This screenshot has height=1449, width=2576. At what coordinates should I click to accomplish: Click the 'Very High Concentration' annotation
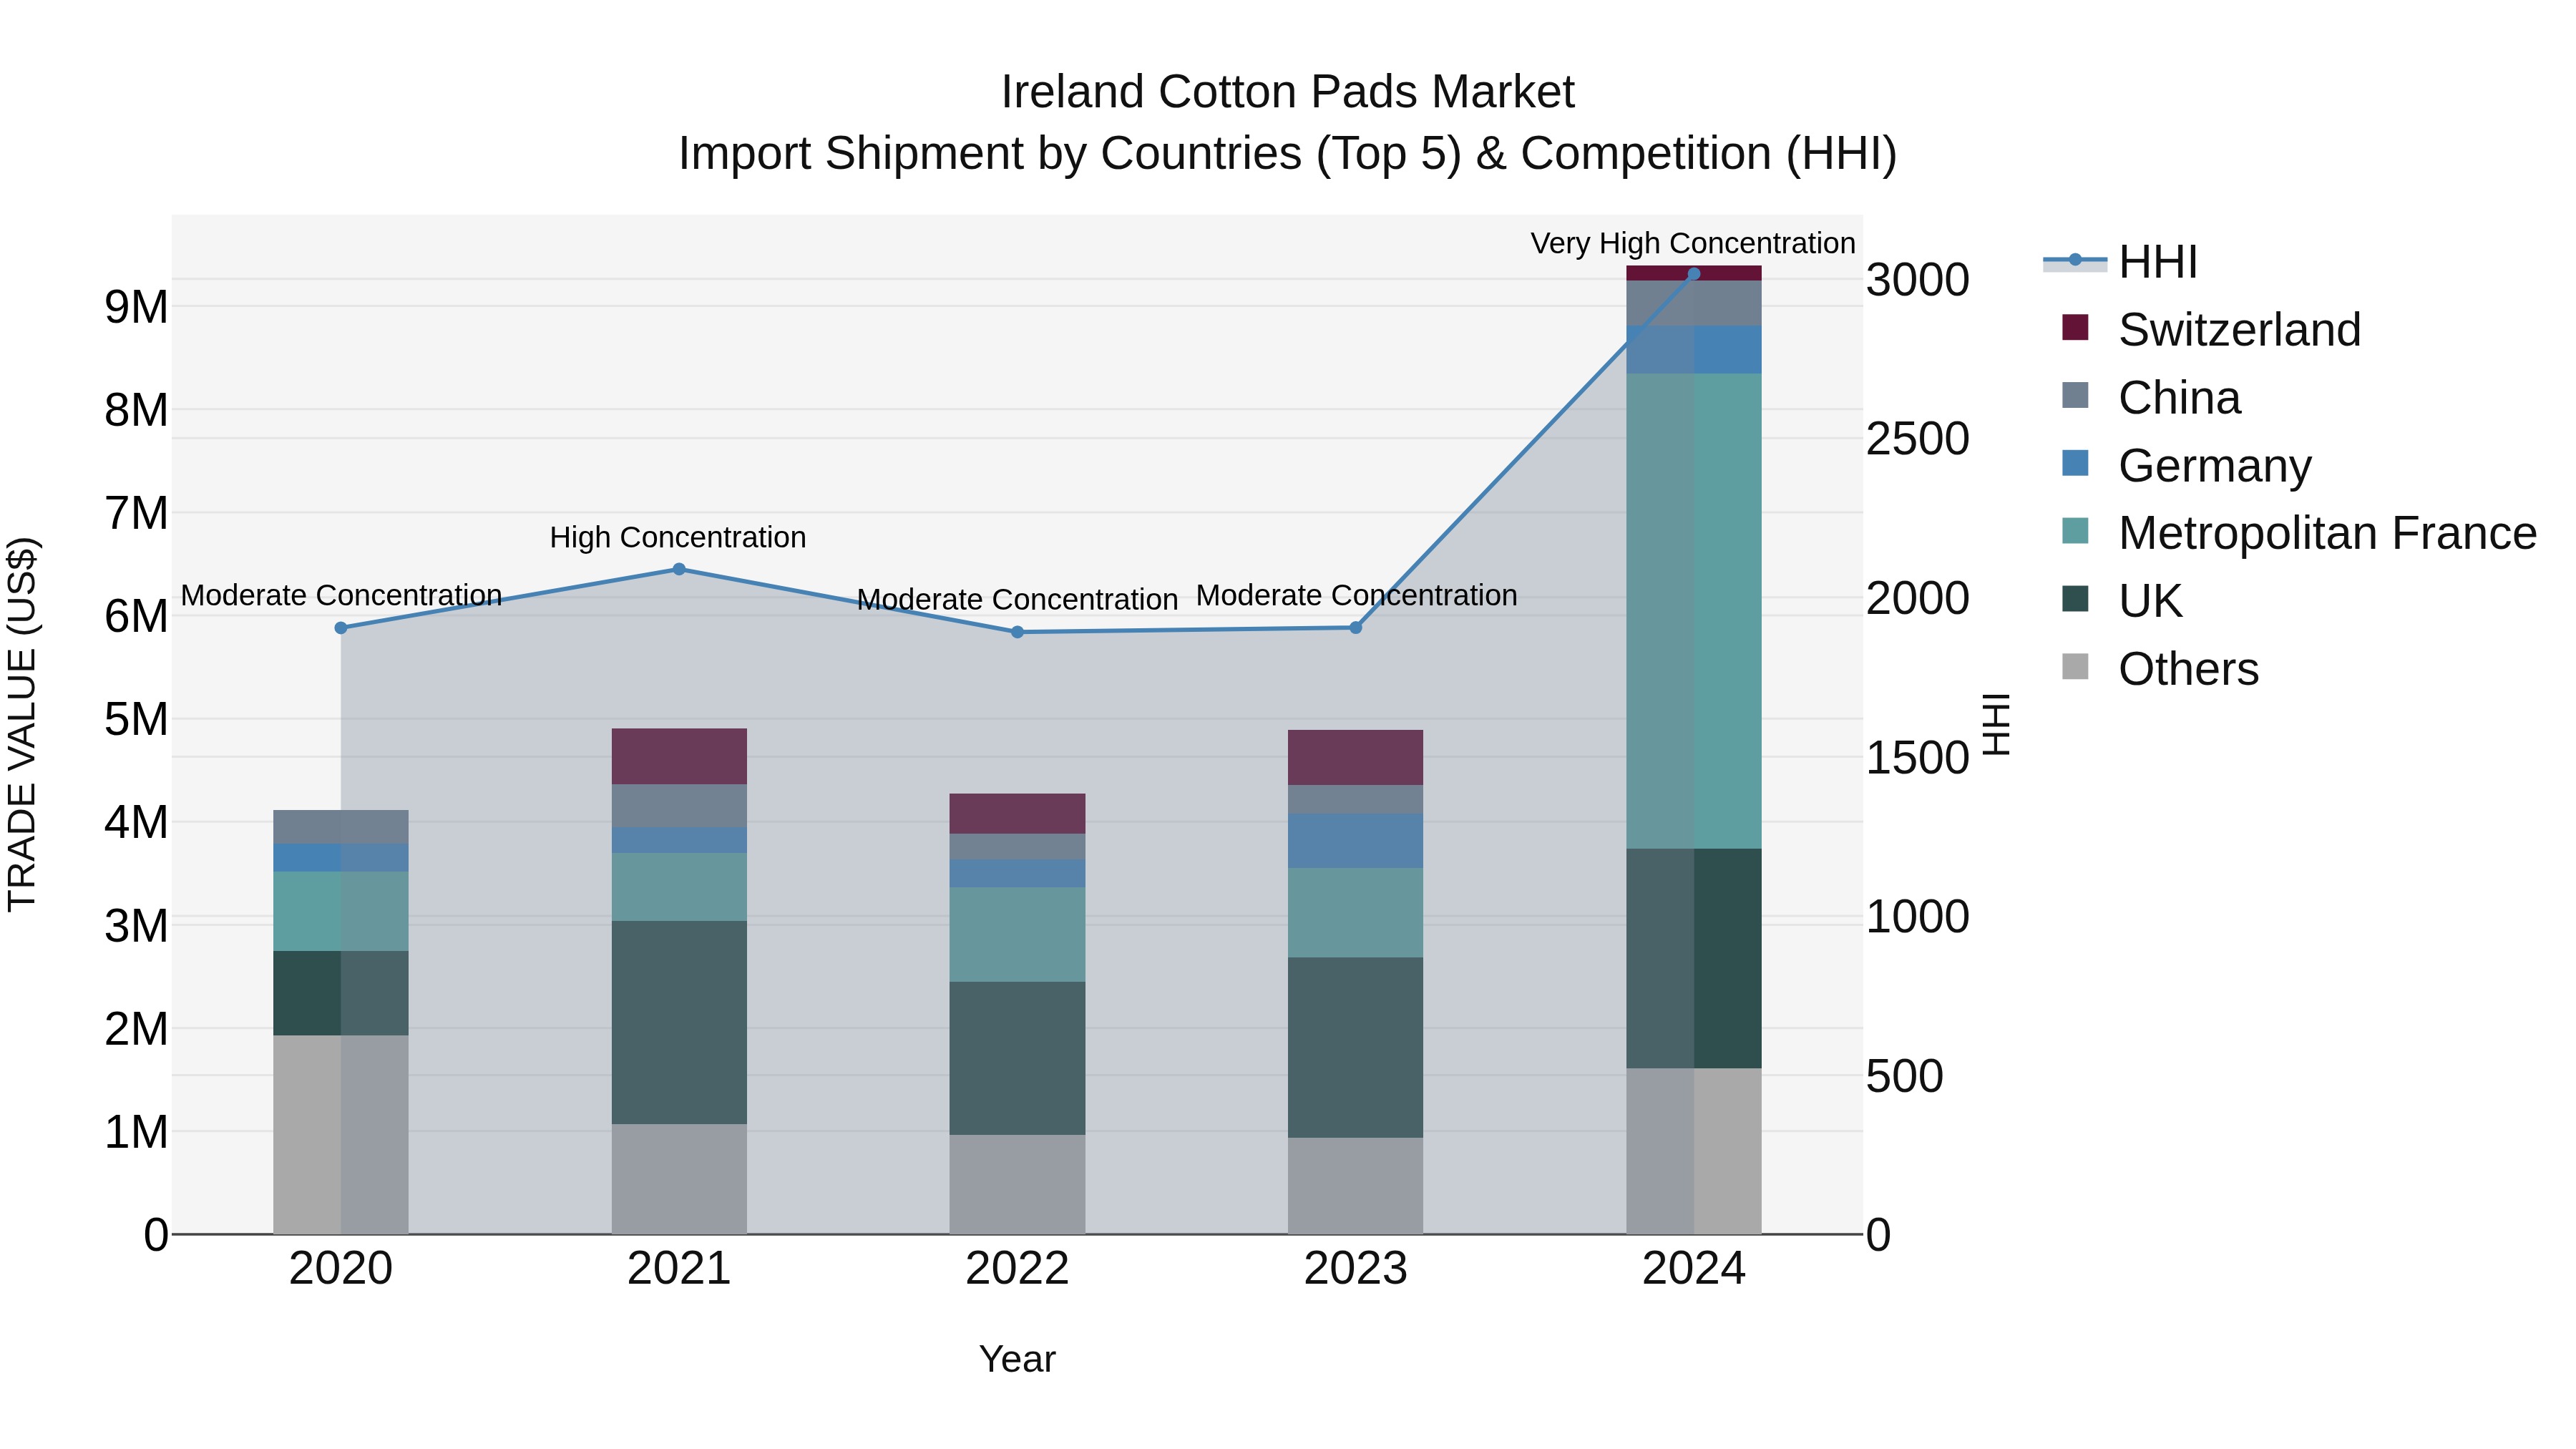pos(1693,243)
